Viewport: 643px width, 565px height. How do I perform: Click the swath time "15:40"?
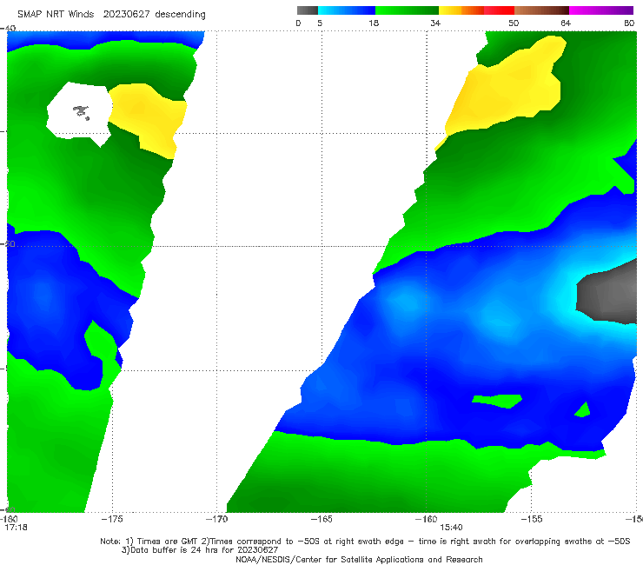(451, 528)
